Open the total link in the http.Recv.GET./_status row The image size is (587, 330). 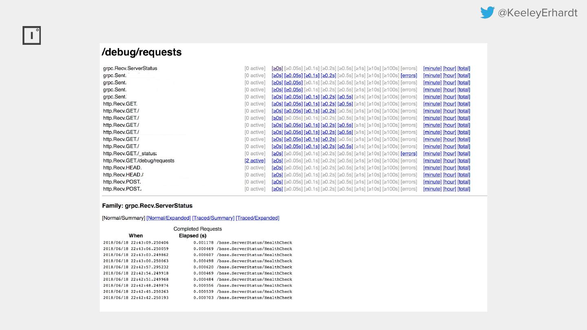(x=464, y=154)
